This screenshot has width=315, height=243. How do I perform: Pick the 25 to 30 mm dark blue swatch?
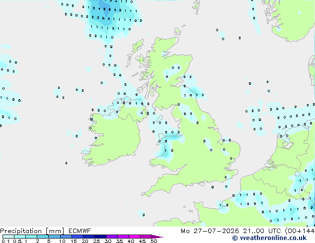point(100,237)
